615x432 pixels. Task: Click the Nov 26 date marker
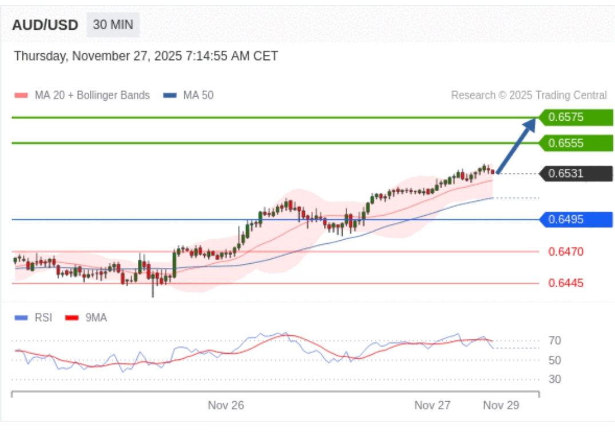tap(225, 406)
